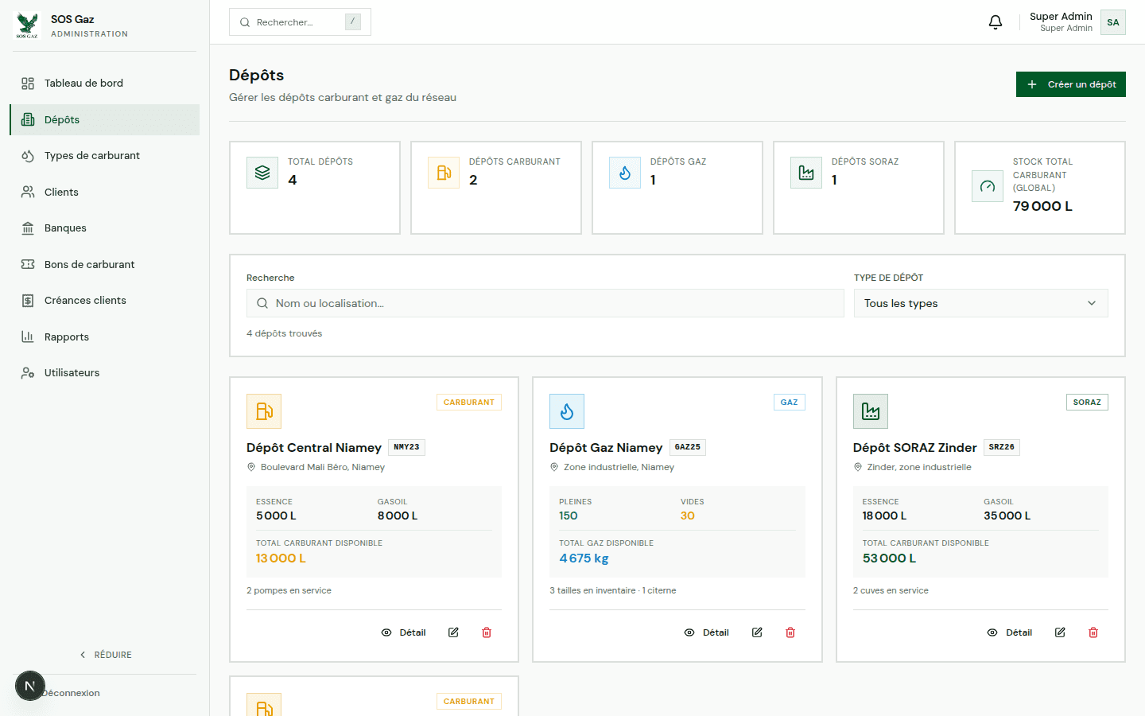Focus the top Rechercher search box
1145x716 pixels.
pyautogui.click(x=300, y=22)
